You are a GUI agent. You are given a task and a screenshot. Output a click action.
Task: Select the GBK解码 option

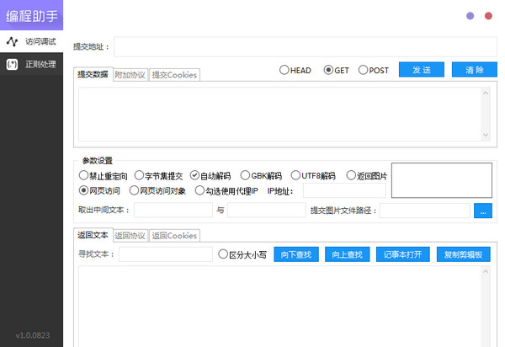pyautogui.click(x=261, y=175)
